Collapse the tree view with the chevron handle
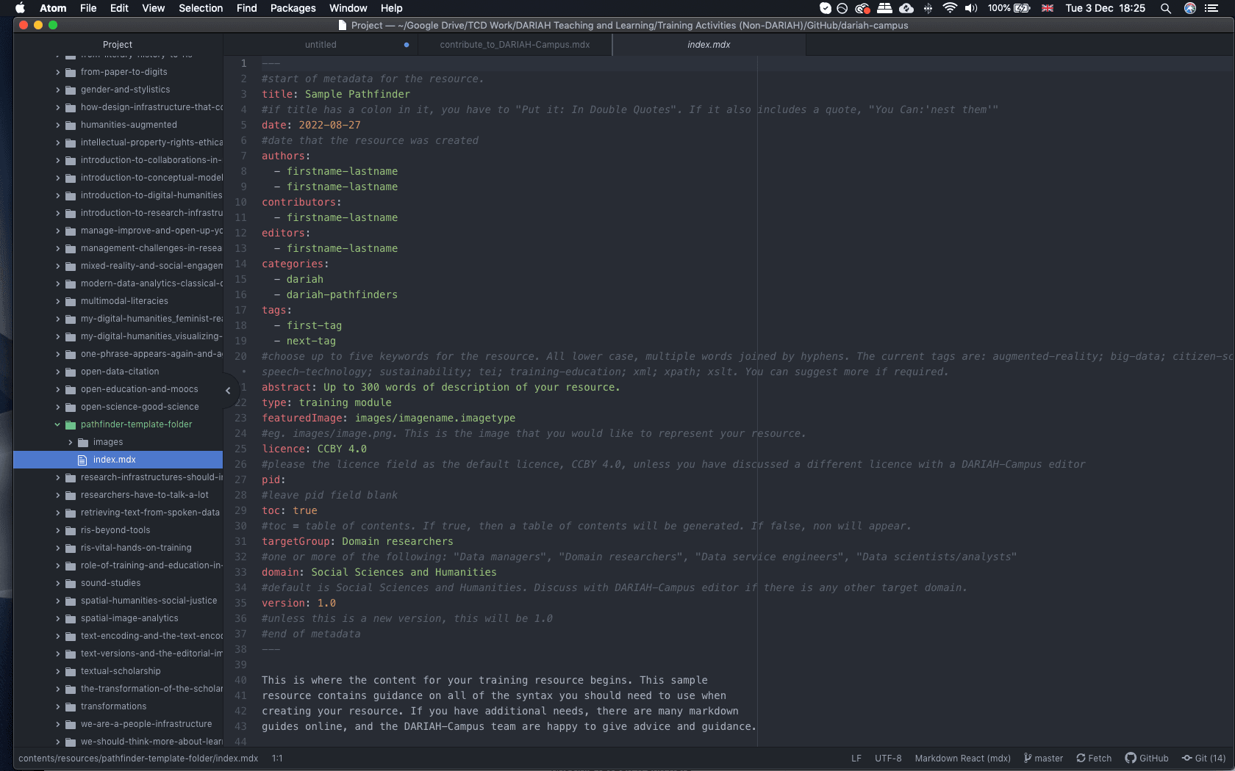1235x771 pixels. coord(228,391)
